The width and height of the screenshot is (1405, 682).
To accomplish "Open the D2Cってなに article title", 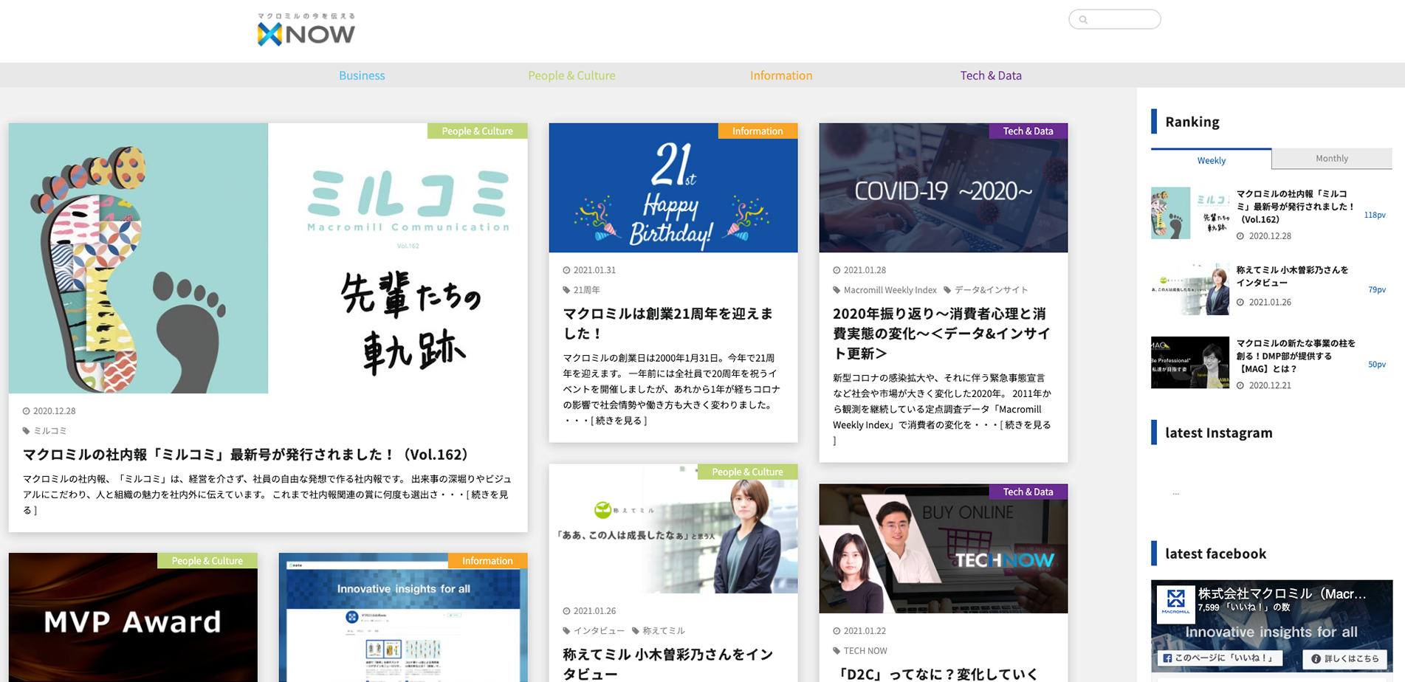I will 936,674.
